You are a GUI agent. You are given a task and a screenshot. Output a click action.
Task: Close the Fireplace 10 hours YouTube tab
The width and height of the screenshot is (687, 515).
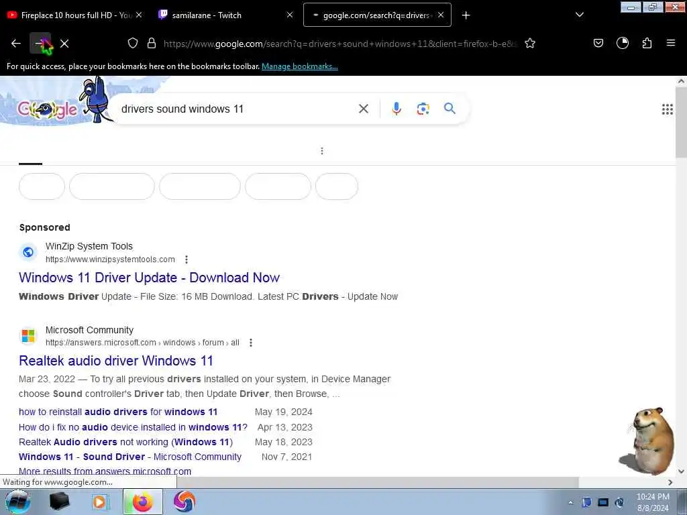[139, 15]
